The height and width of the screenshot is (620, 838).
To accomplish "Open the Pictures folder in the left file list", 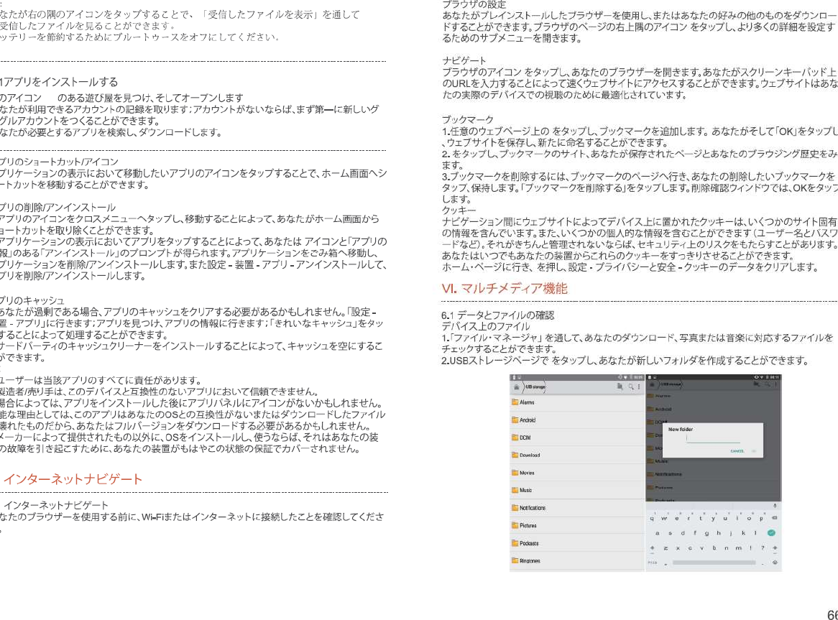I will (576, 525).
